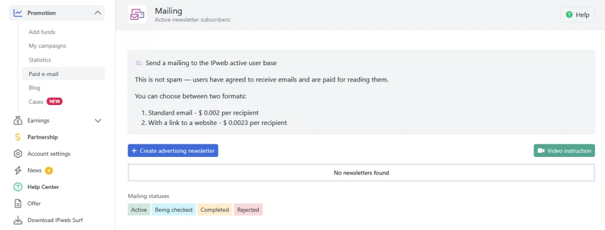Click the Completed status swatch
Image resolution: width=605 pixels, height=230 pixels.
(215, 209)
